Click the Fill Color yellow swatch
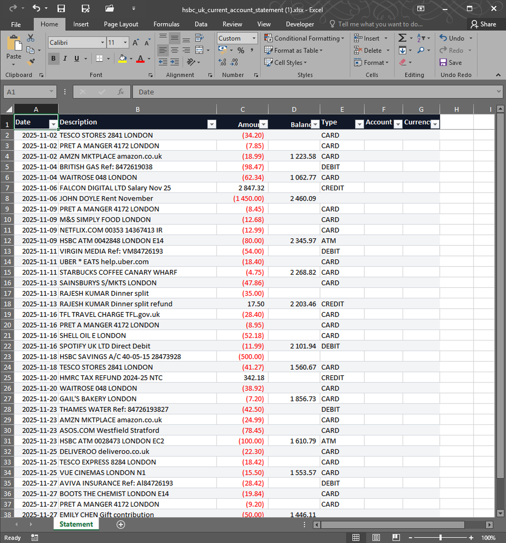 coord(122,59)
